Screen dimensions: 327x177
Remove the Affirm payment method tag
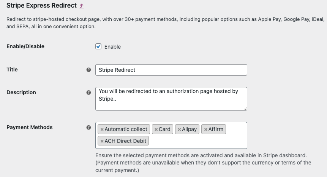point(205,130)
